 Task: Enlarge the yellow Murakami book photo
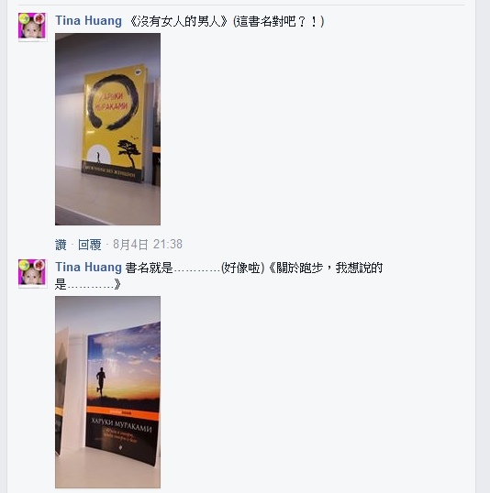[107, 129]
